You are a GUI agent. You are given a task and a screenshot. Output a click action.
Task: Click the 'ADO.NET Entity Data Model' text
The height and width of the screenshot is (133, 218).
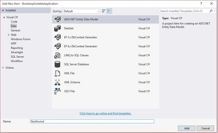81,19
